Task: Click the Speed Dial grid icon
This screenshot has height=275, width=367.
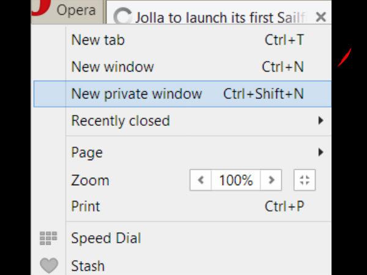Action: click(48, 238)
